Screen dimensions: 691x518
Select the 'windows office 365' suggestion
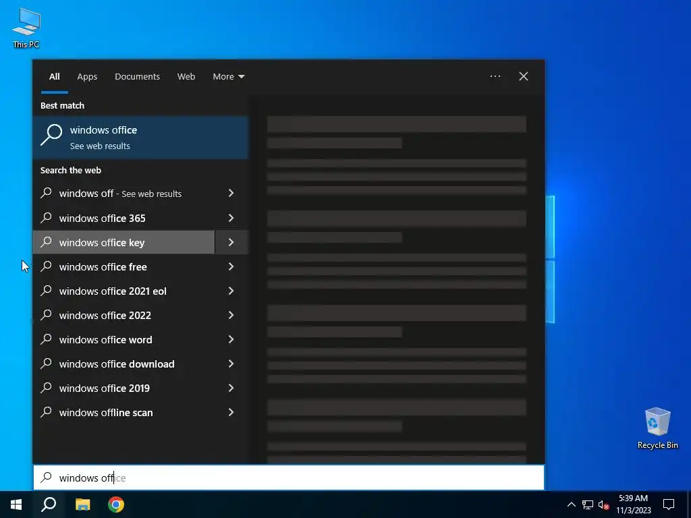coord(124,218)
